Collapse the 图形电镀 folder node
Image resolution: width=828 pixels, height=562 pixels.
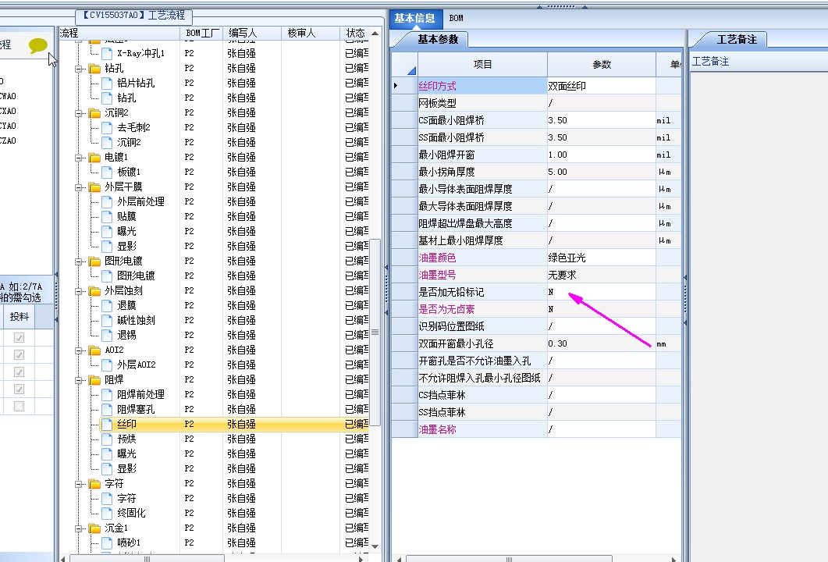(78, 261)
